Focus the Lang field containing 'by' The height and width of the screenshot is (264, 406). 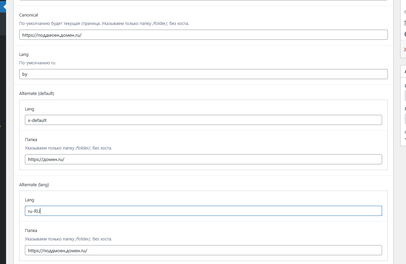tap(203, 74)
